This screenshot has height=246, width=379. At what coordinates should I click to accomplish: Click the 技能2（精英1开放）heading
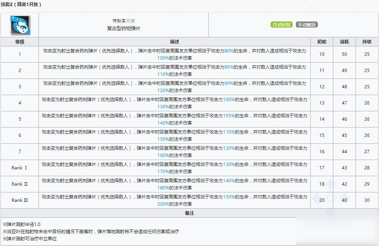pos(22,5)
